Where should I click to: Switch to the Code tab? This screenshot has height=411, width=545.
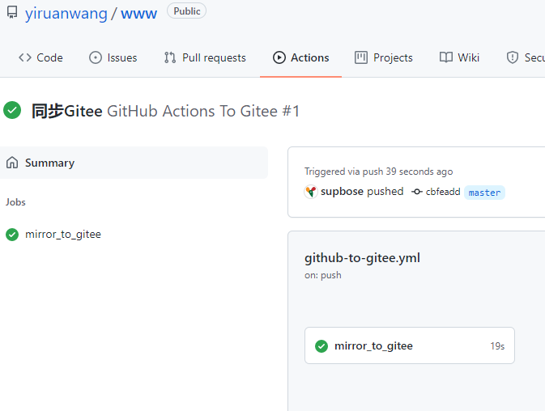pyautogui.click(x=40, y=57)
